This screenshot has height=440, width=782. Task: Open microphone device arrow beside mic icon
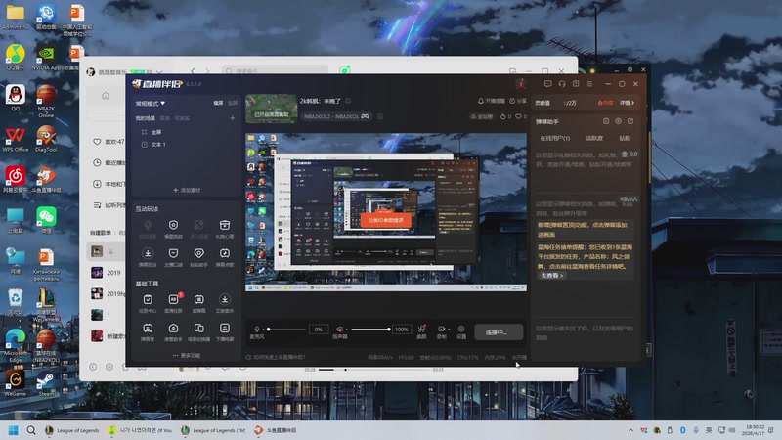pyautogui.click(x=263, y=330)
